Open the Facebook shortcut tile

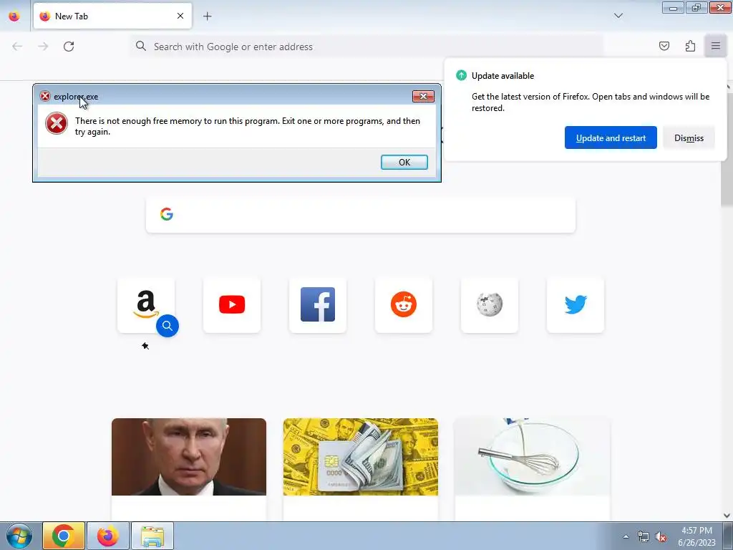tap(317, 305)
